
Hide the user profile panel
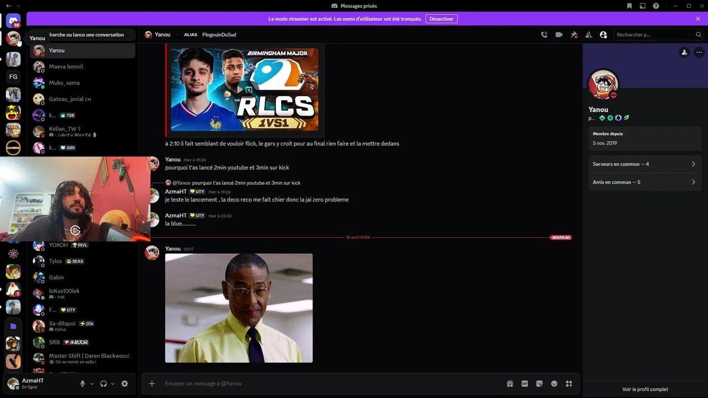pyautogui.click(x=603, y=35)
